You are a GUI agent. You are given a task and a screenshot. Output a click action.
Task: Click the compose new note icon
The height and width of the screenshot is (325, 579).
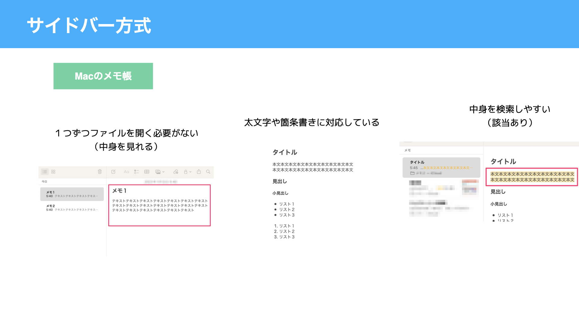click(113, 172)
